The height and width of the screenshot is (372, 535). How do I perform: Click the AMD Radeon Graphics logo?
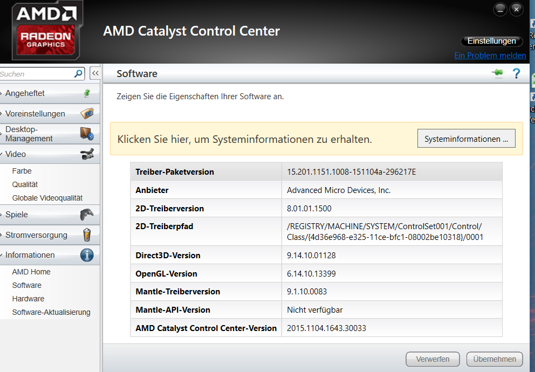click(x=47, y=31)
